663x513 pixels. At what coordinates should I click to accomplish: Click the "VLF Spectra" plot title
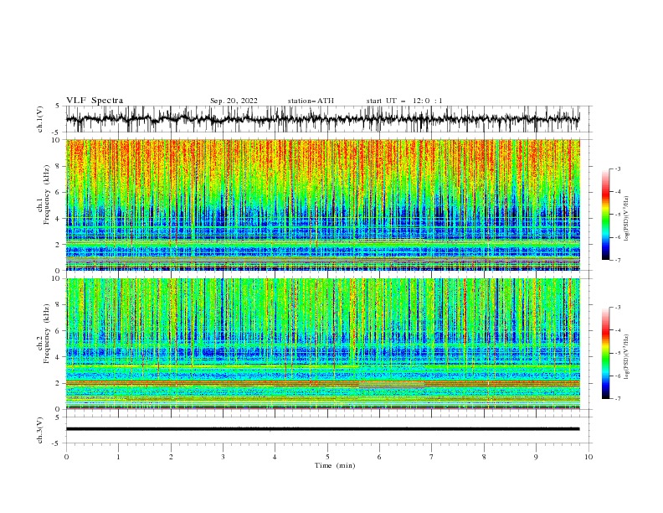tap(95, 101)
